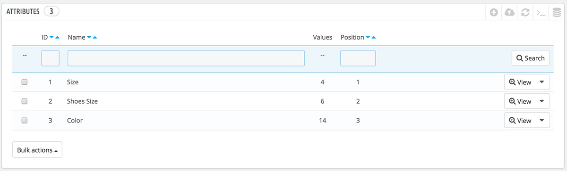
Task: Sort ID column descending arrow
Action: click(52, 37)
